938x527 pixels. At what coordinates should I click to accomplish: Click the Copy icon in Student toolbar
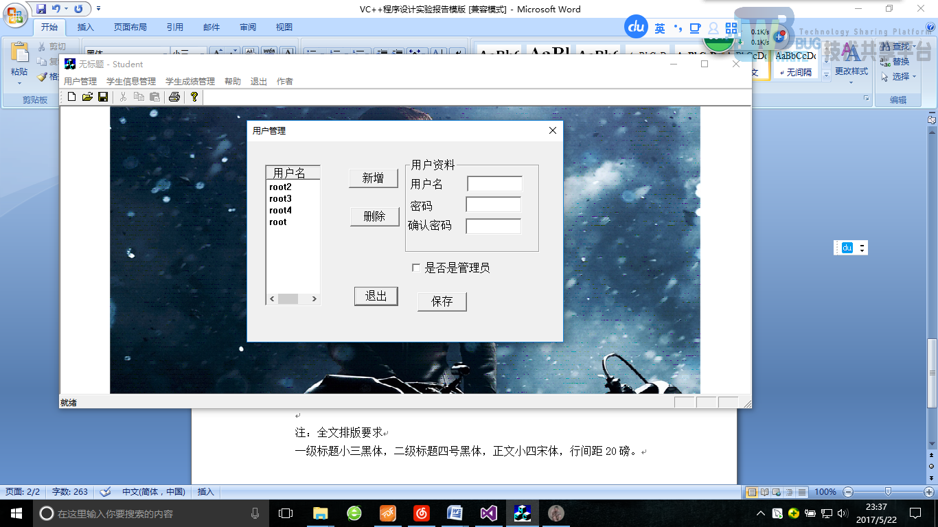coord(139,97)
